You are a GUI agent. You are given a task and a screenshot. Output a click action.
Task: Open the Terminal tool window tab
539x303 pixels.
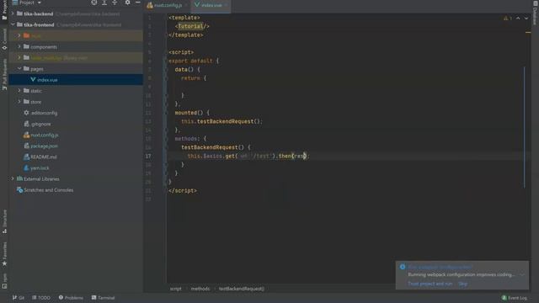(x=103, y=298)
